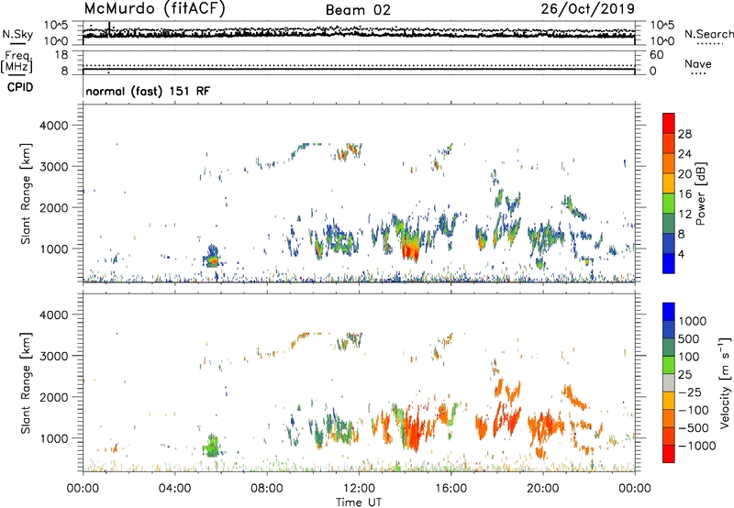The height and width of the screenshot is (508, 734).
Task: Click the 'N.Search' legend label
Action: point(709,34)
